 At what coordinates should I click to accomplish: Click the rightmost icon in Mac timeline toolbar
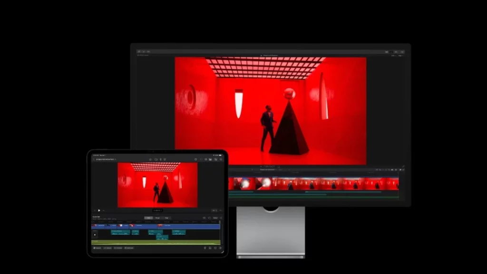pyautogui.click(x=403, y=170)
